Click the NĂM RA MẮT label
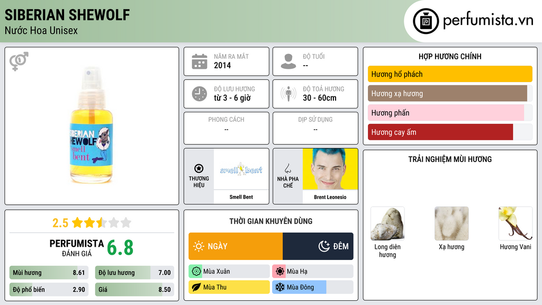Image resolution: width=542 pixels, height=305 pixels. [231, 56]
